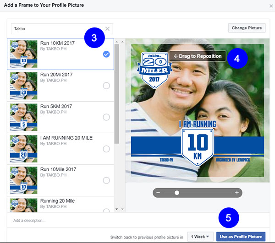The image size is (275, 243).
Task: Select the Run 20Mi 2017 radio button
Action: (x=106, y=86)
